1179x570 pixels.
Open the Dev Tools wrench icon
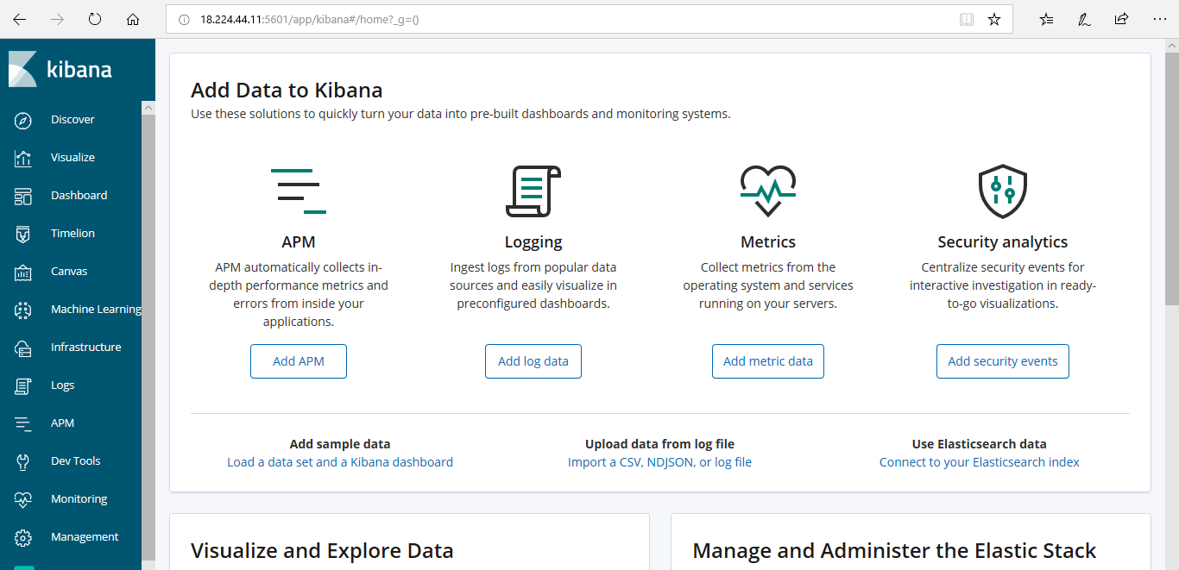click(23, 461)
